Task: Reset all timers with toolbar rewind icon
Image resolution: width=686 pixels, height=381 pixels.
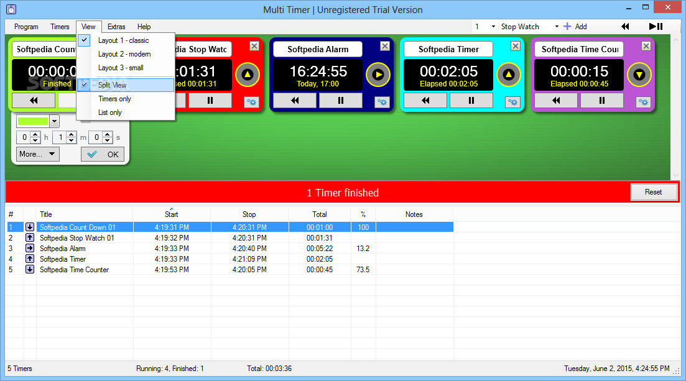Action: click(x=625, y=27)
